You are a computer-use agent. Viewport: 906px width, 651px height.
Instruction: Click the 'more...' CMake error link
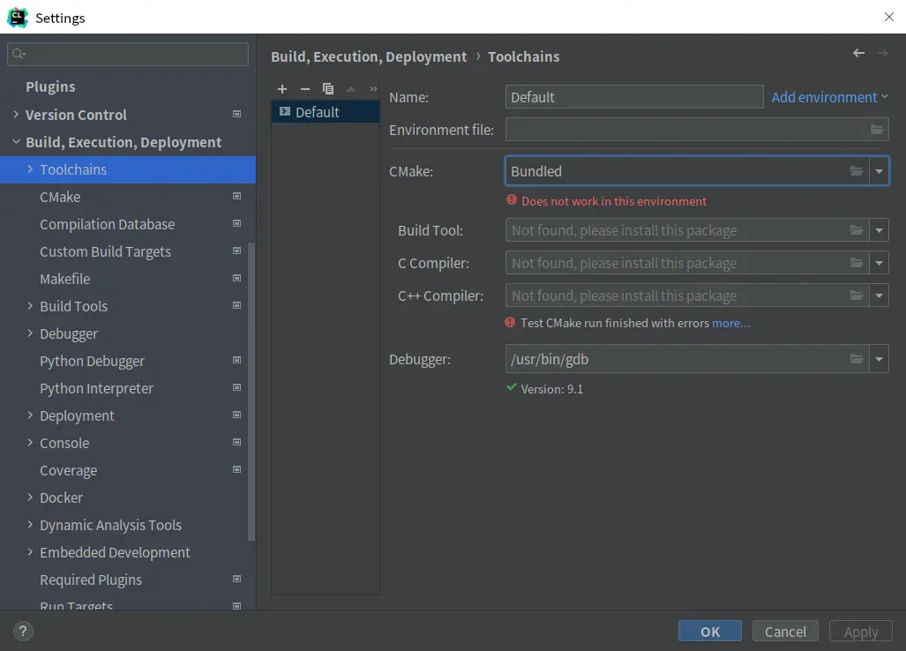(730, 323)
